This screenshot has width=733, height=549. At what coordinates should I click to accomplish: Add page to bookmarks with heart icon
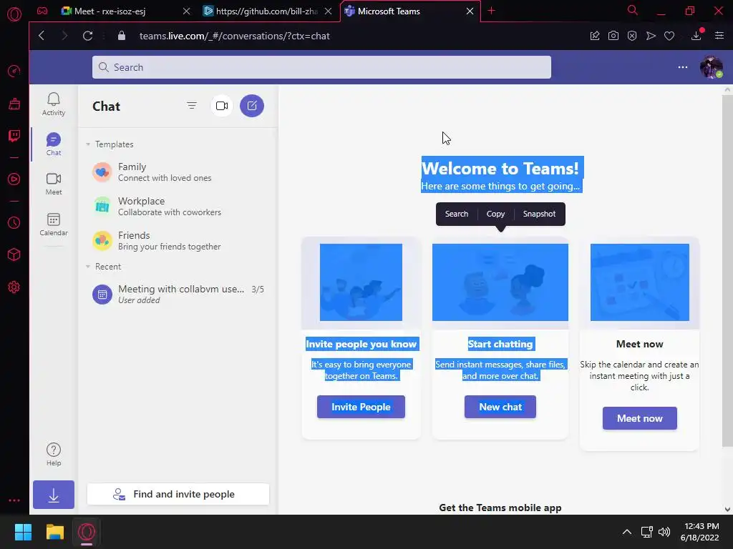click(x=669, y=36)
